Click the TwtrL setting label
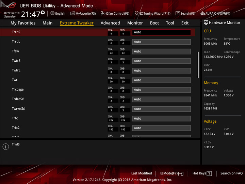This screenshot has width=245, height=184. click(x=16, y=70)
